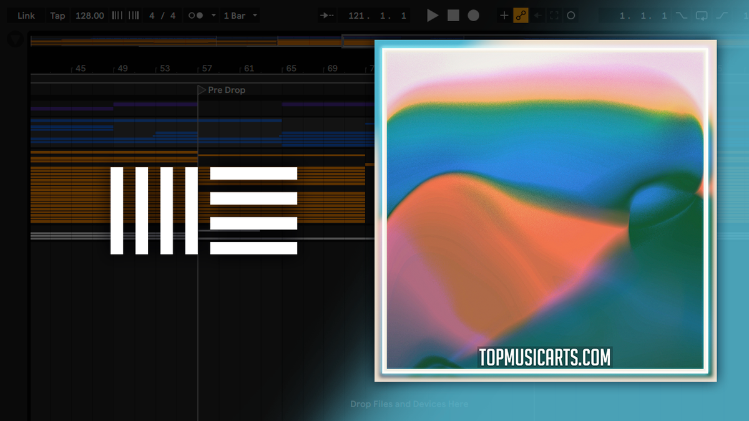Screen dimensions: 749x421
Task: Click the Session Record circle button
Action: (570, 16)
